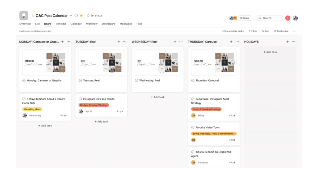Click Set status
Screen dimensions: 318x179
(95, 16)
